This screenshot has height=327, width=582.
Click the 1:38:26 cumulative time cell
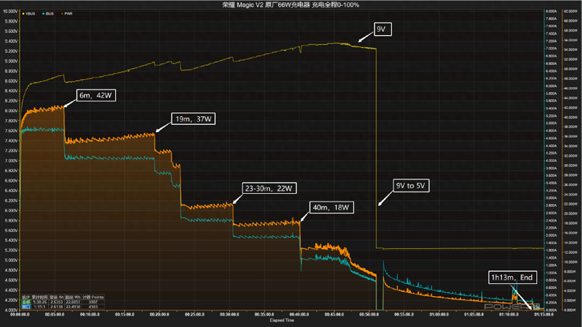click(x=40, y=302)
